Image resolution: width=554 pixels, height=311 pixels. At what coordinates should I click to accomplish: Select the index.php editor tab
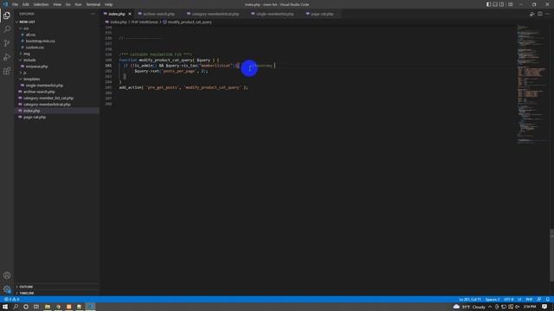click(117, 14)
